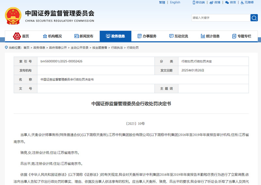Open the 微信 link

pos(233,2)
